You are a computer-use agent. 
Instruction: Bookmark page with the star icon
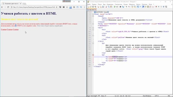pyautogui.click(x=56, y=7)
